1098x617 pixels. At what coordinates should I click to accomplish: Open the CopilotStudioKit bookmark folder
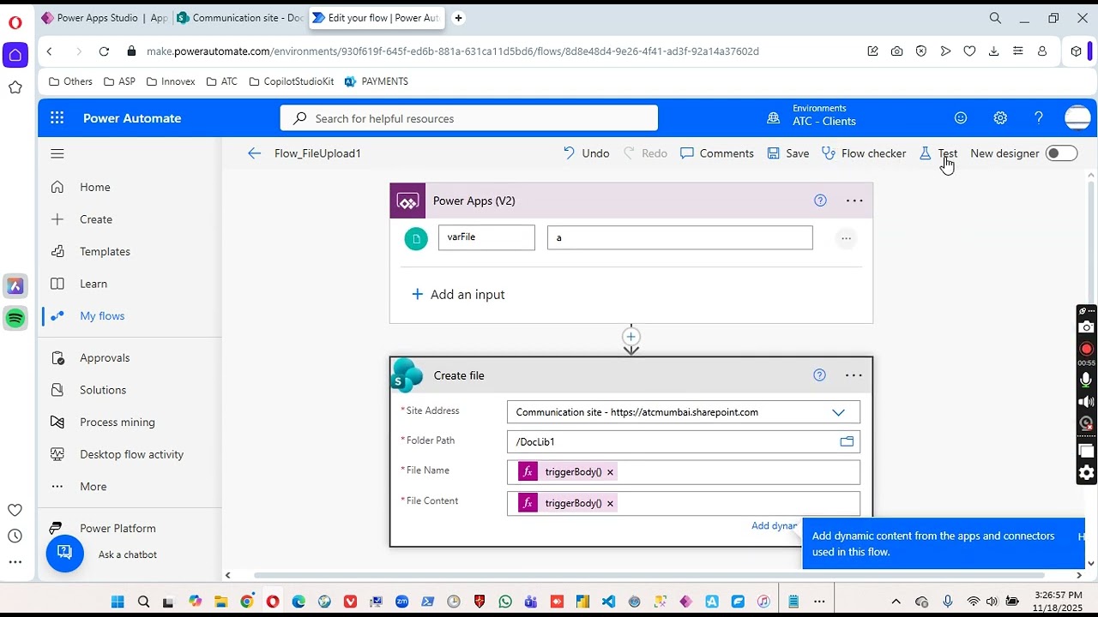point(292,81)
